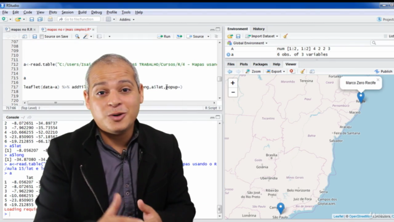The image size is (394, 222).
Task: Close the 'mapas no r (mais simples)' tab
Action: pyautogui.click(x=93, y=30)
